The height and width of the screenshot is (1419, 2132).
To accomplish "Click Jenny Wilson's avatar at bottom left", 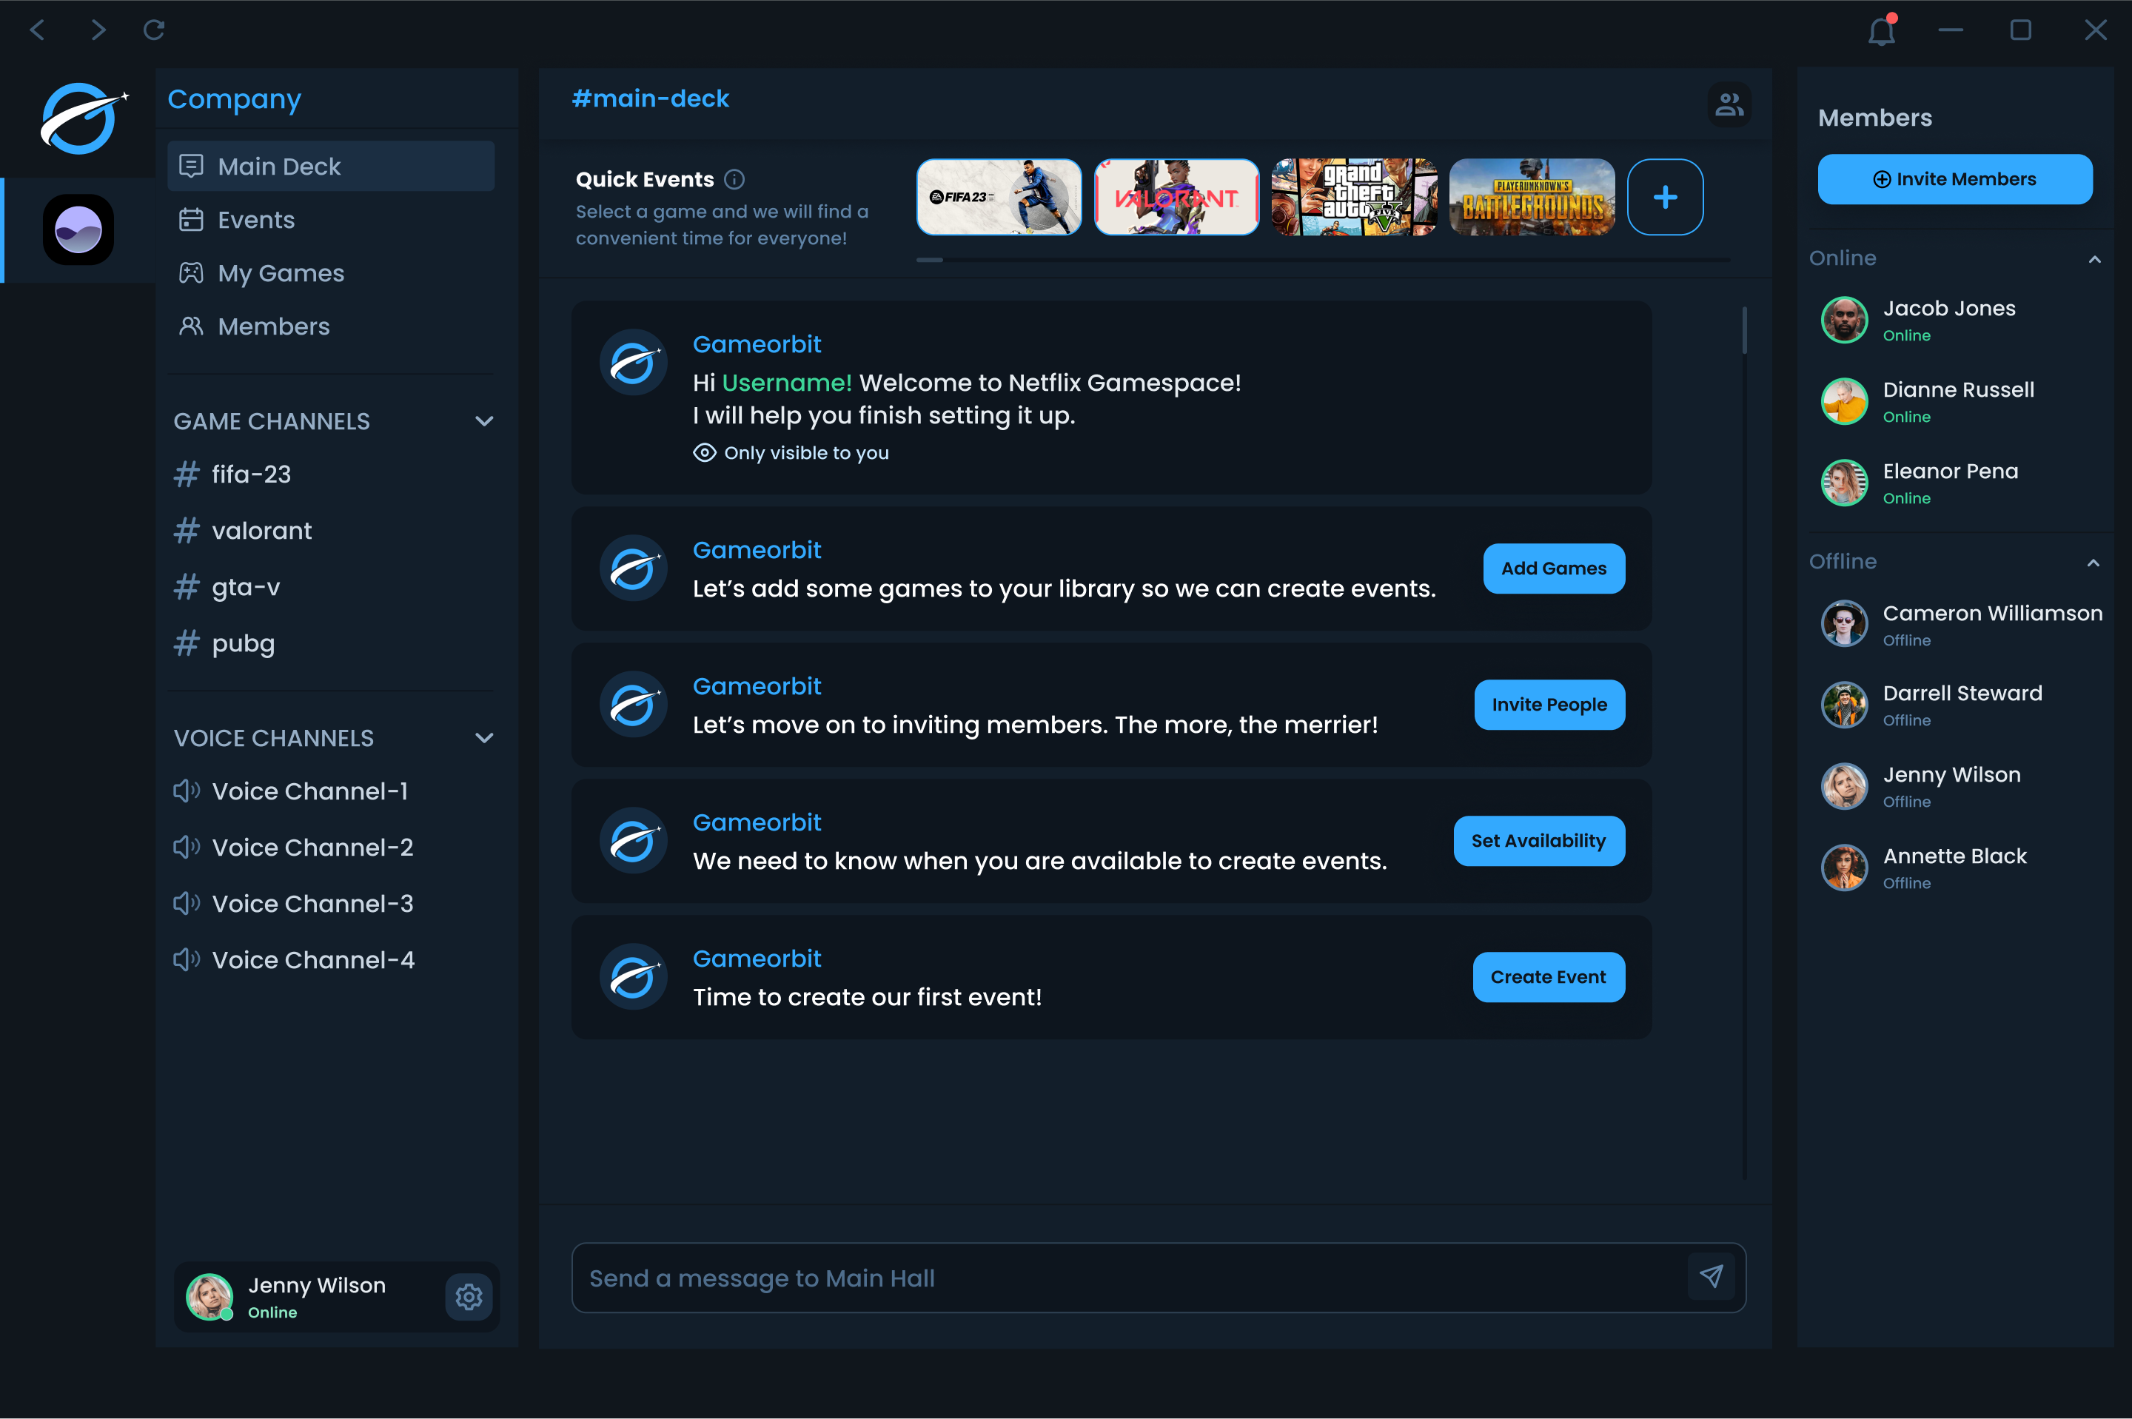I will [x=210, y=1297].
